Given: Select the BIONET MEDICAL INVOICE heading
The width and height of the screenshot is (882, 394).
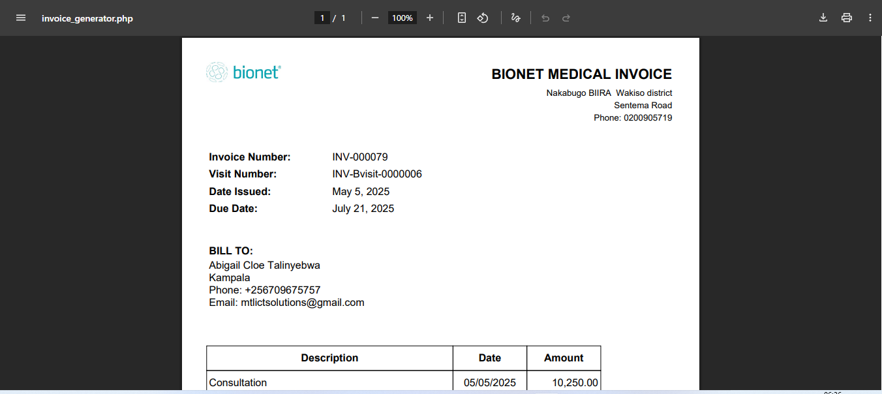Looking at the screenshot, I should pyautogui.click(x=582, y=74).
